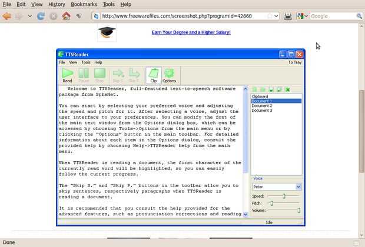The image size is (365, 247).
Task: Open the back-forward history dropdown arrow
Action: point(30,16)
